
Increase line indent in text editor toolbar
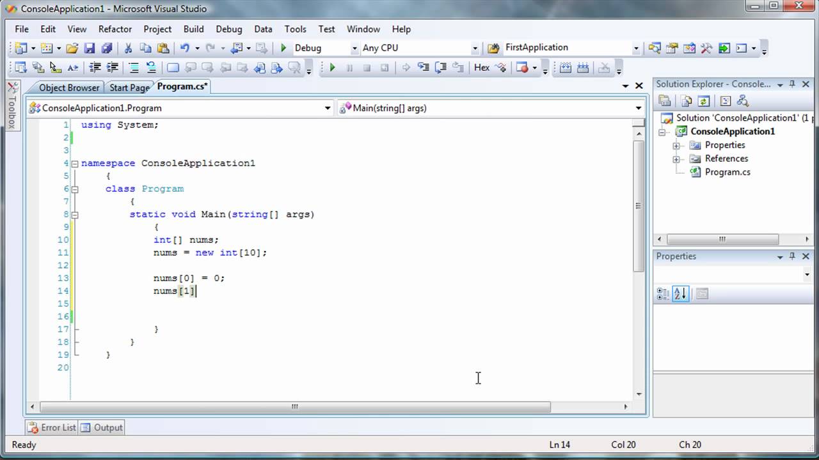coord(113,67)
